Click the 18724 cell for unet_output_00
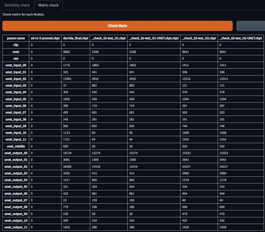The width and height of the screenshot is (265, 232). click(76, 153)
